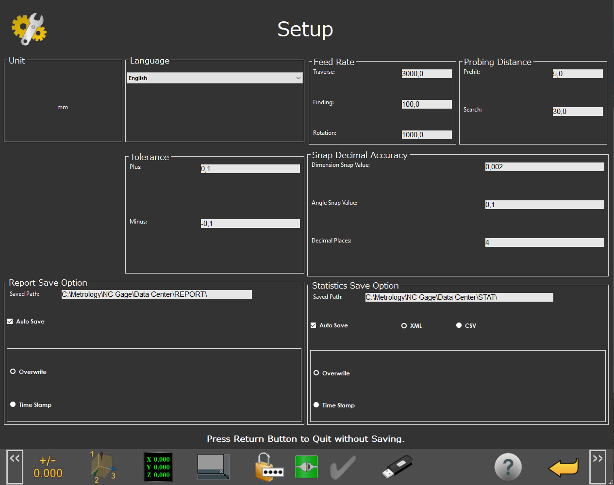The image size is (614, 485).
Task: Click the 3D axis cube icon
Action: 103,467
